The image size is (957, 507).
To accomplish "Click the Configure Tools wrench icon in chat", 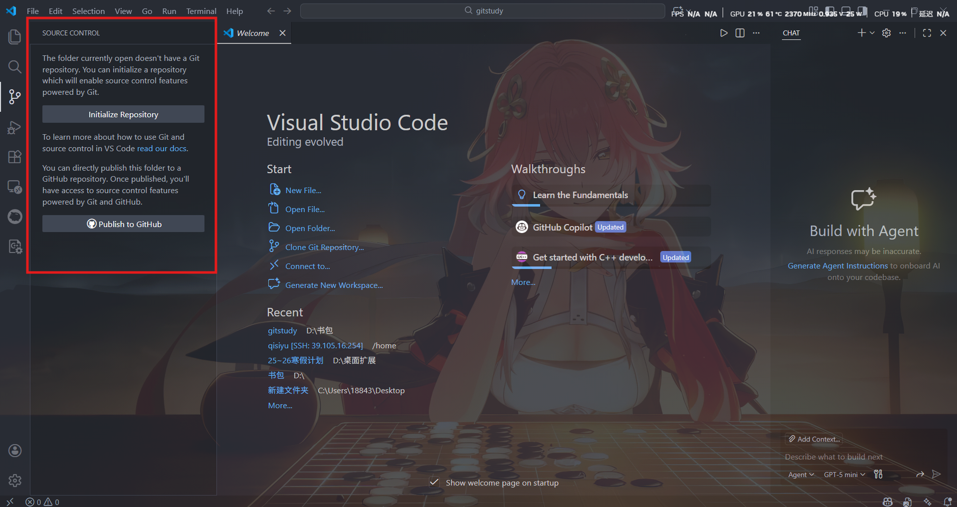I will [x=878, y=474].
